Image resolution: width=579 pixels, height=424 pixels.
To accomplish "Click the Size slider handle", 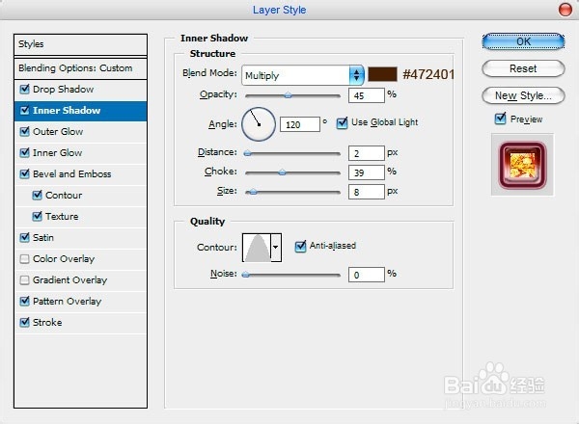I will tap(253, 192).
